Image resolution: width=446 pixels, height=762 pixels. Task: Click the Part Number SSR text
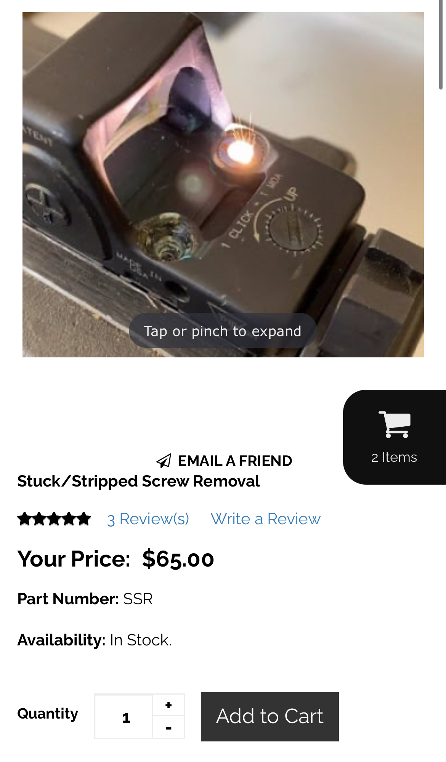click(x=85, y=599)
